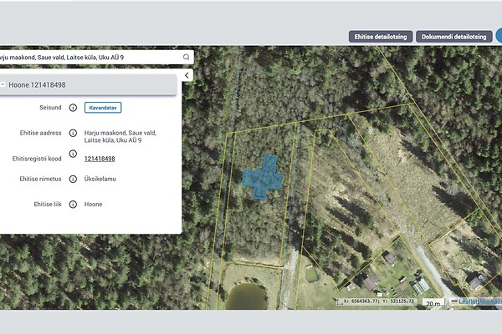Click the Kavandatav status badge

click(x=104, y=108)
